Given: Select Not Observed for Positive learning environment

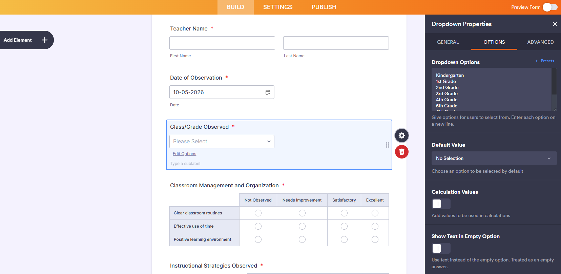Looking at the screenshot, I should click(258, 239).
